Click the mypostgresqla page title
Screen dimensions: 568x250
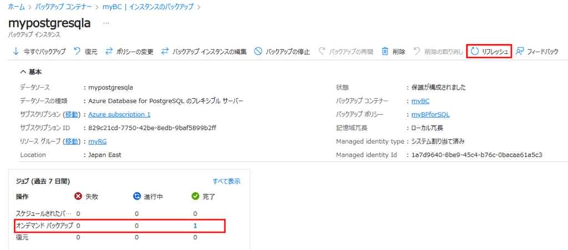pos(49,23)
